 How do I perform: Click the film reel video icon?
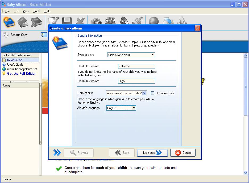coord(110,20)
